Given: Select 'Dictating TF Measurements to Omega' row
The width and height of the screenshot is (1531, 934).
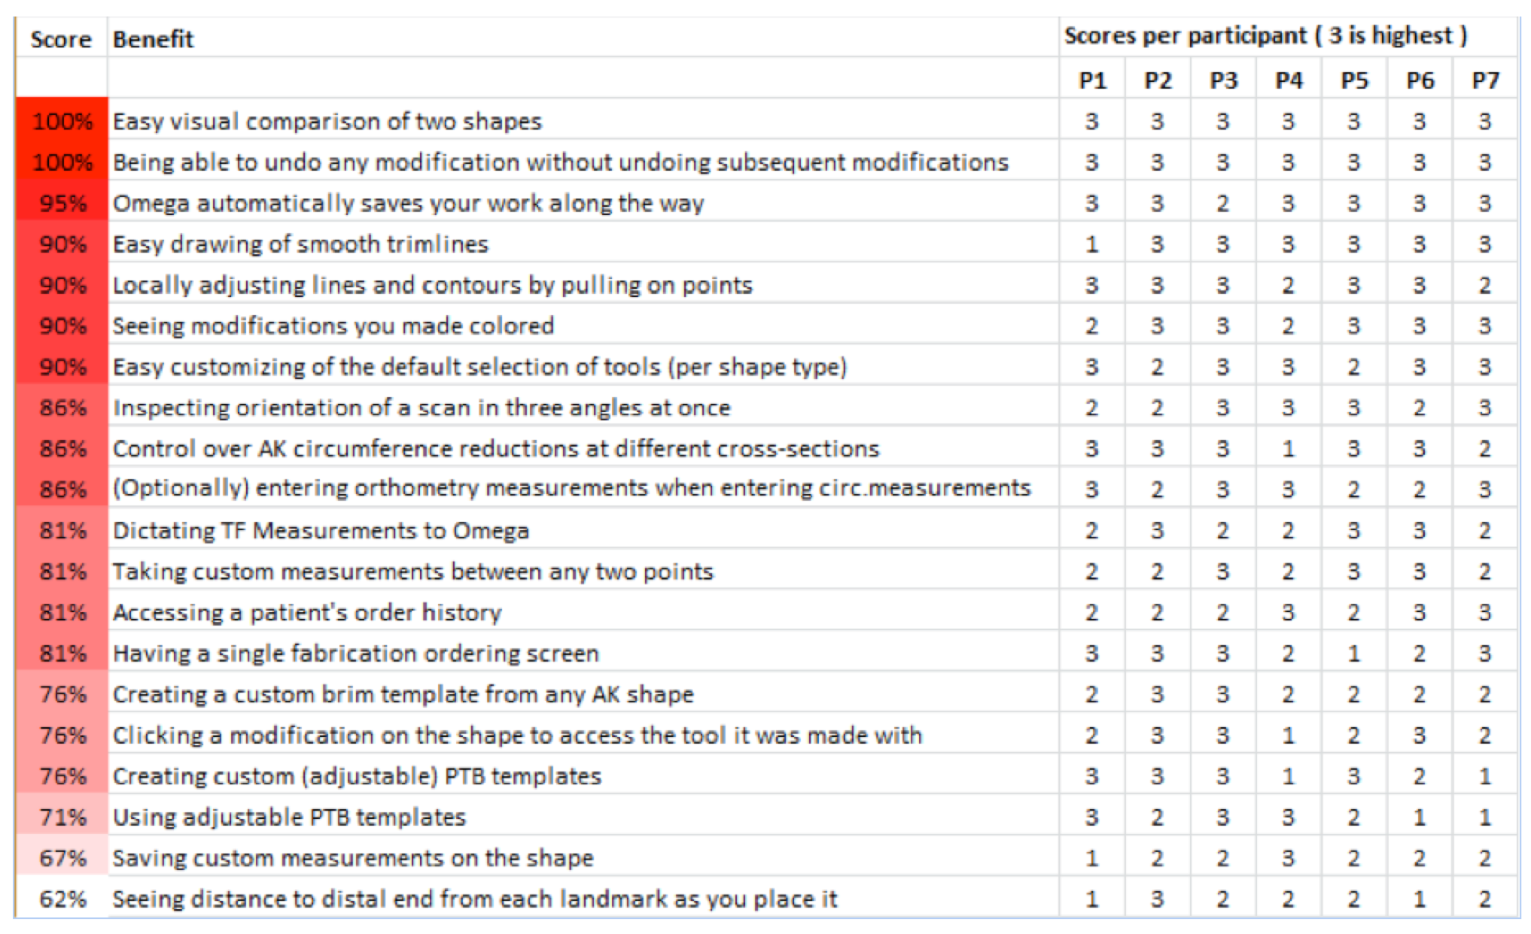Looking at the screenshot, I should coord(321,531).
